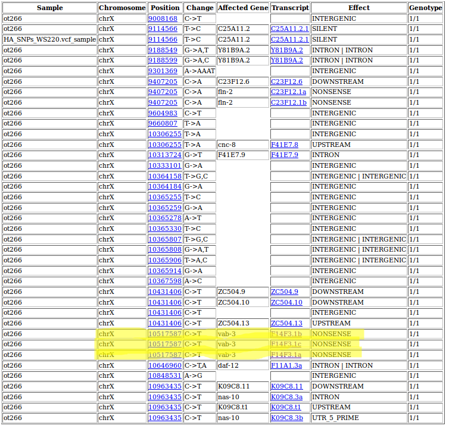Open position link 9660807
The height and width of the screenshot is (429, 449).
(x=163, y=123)
